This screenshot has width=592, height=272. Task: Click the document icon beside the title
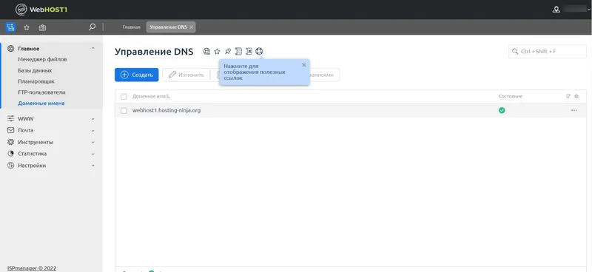pos(238,51)
